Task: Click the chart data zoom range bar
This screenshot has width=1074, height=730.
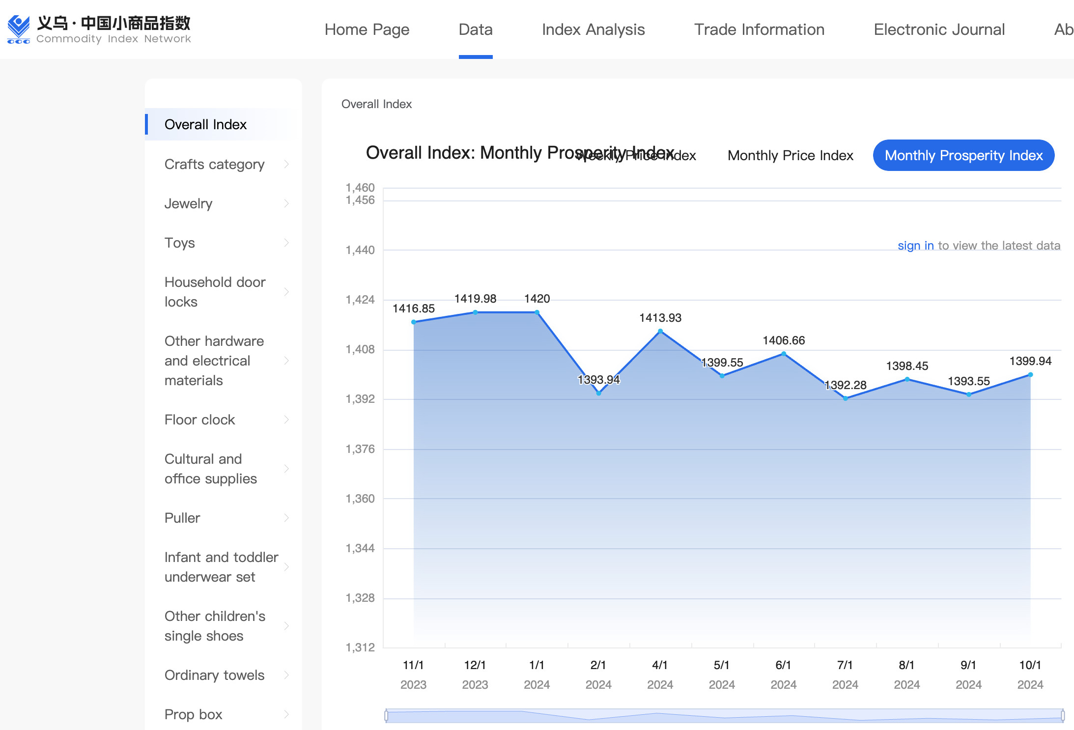Action: pyautogui.click(x=724, y=716)
